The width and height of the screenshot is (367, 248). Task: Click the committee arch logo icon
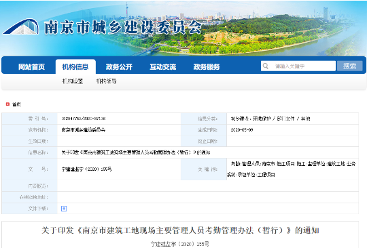point(20,26)
